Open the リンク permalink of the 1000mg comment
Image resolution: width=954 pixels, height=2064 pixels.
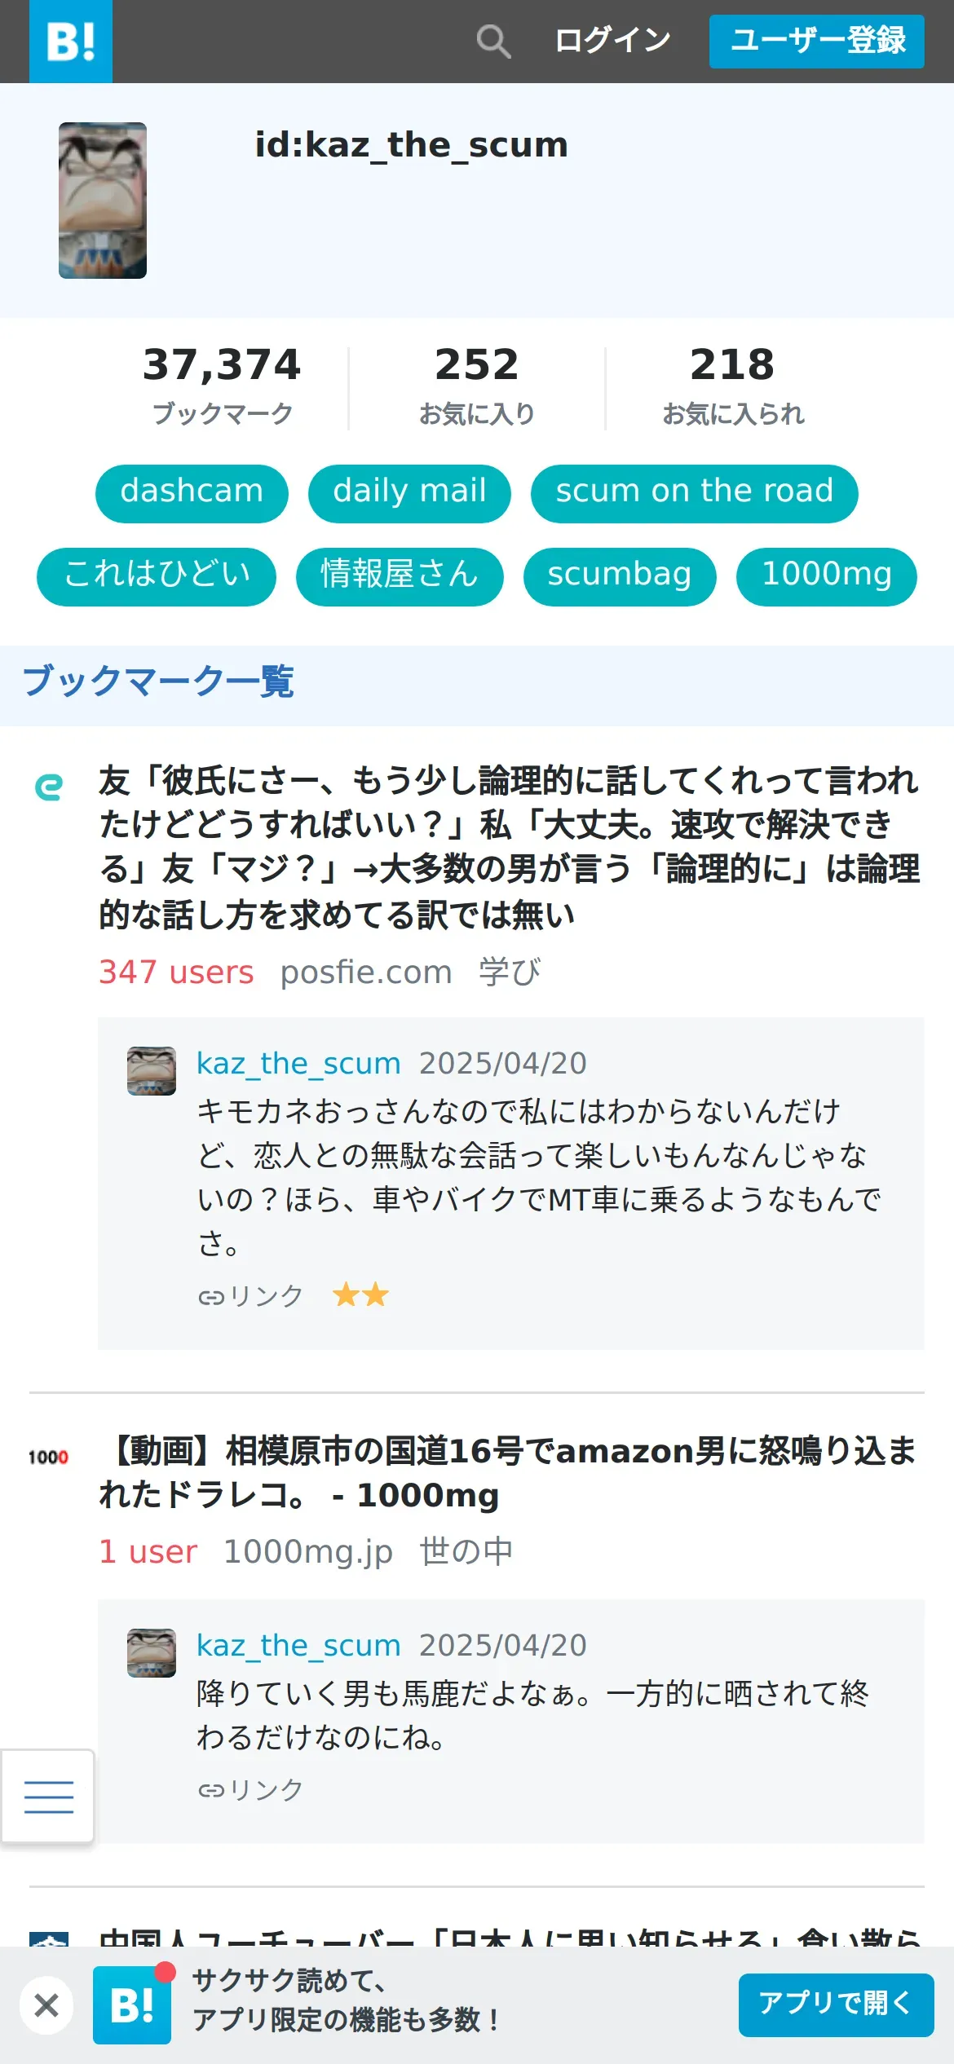pos(250,1789)
